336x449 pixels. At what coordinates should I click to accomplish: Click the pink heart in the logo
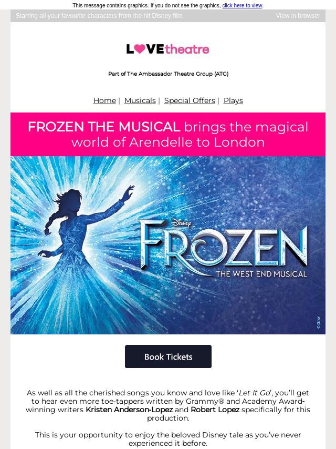pos(140,49)
